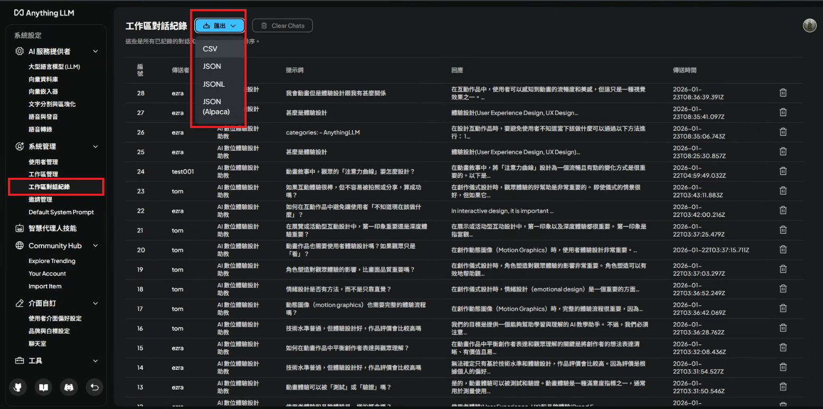Remove chat record 20 using its trash icon
Viewport: 823px width, 409px height.
(783, 250)
